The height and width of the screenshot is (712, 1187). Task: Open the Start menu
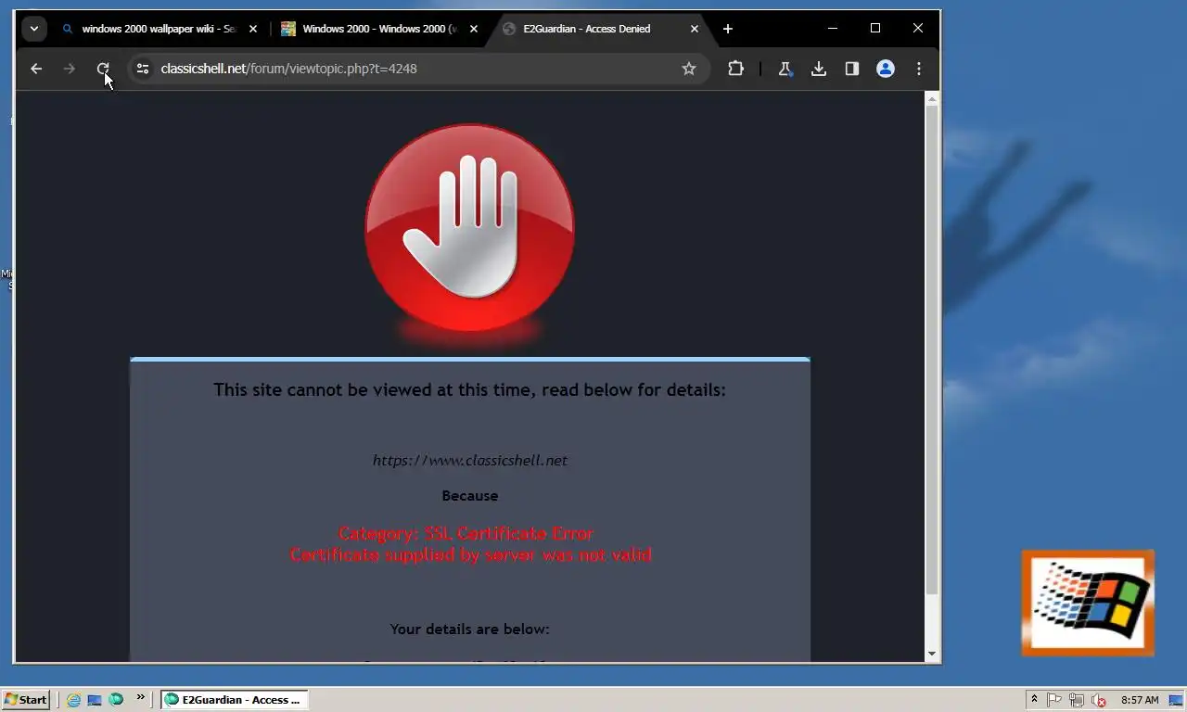click(26, 700)
